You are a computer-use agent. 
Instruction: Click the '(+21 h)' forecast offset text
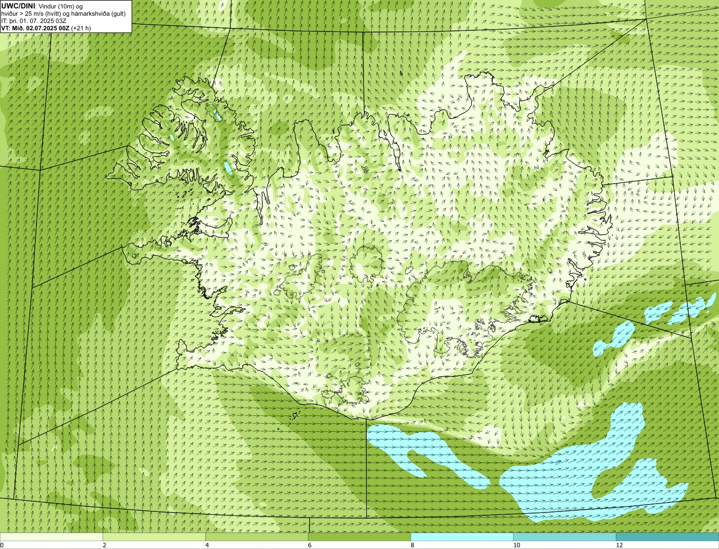81,28
